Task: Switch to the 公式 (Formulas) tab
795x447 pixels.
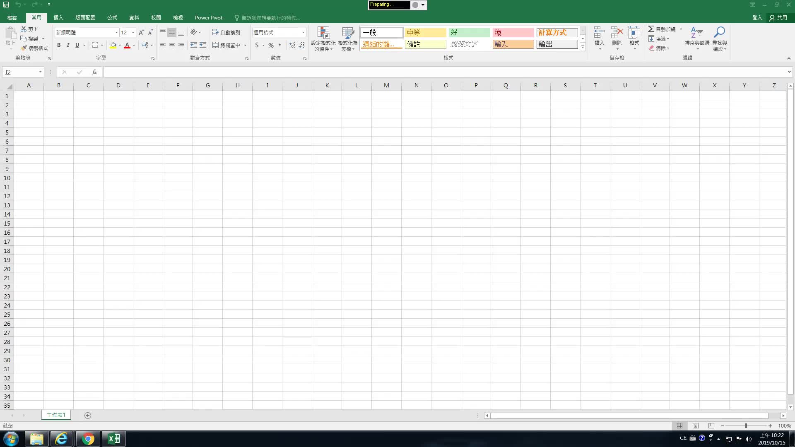Action: coord(112,18)
